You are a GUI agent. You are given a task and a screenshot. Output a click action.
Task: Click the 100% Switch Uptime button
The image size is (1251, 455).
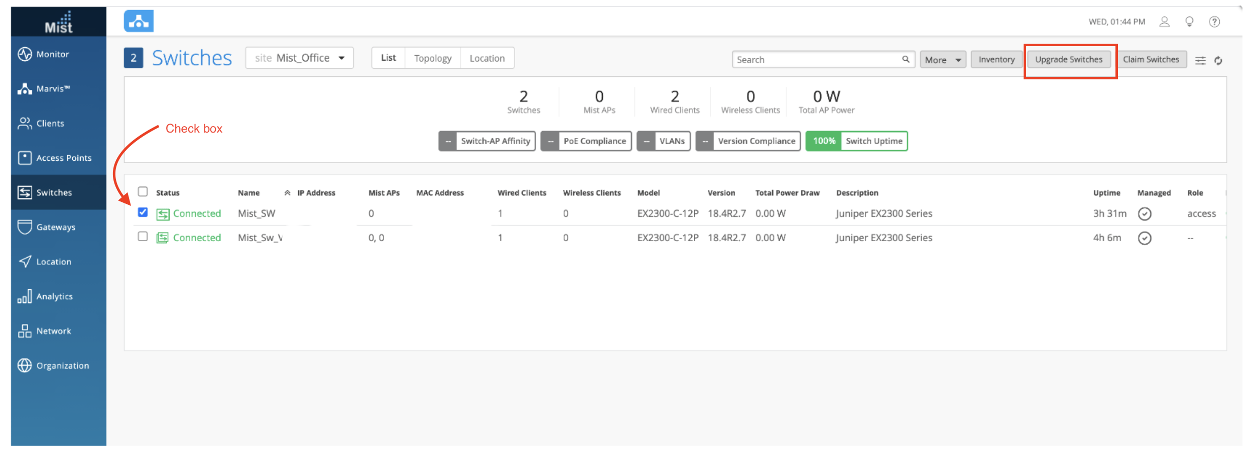(857, 141)
